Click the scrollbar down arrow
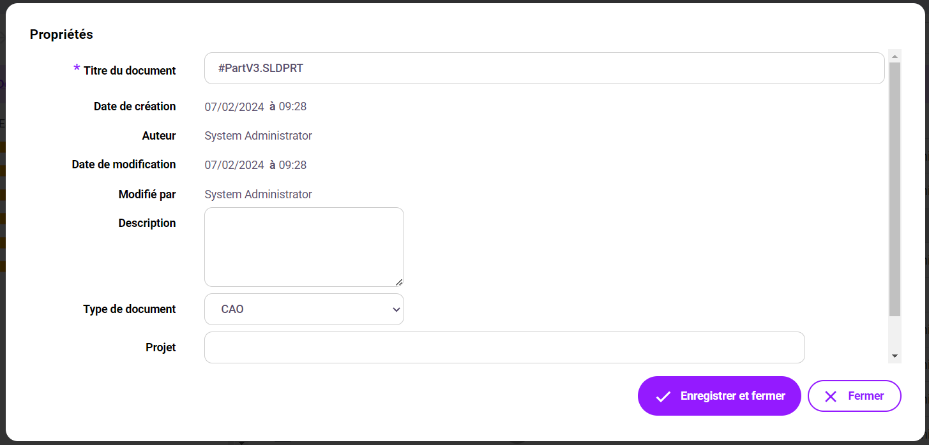This screenshot has width=929, height=445. tap(895, 356)
